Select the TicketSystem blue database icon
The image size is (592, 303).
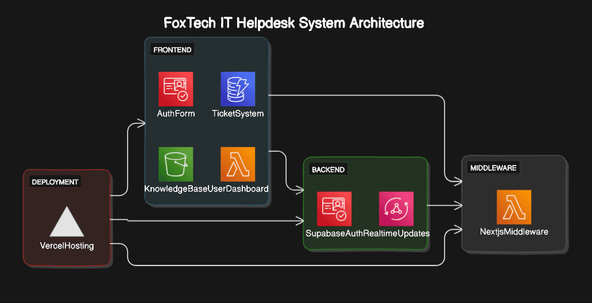pyautogui.click(x=238, y=89)
